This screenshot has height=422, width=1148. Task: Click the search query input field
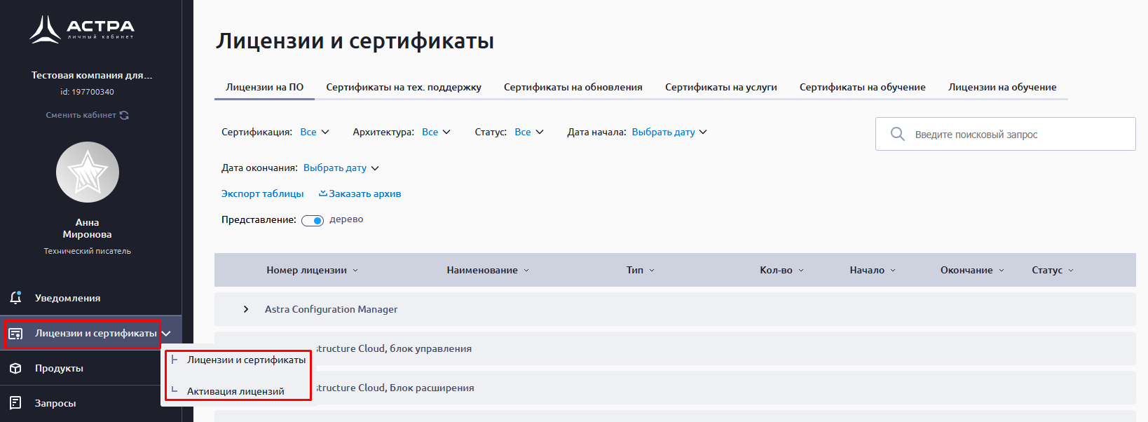click(x=1016, y=134)
